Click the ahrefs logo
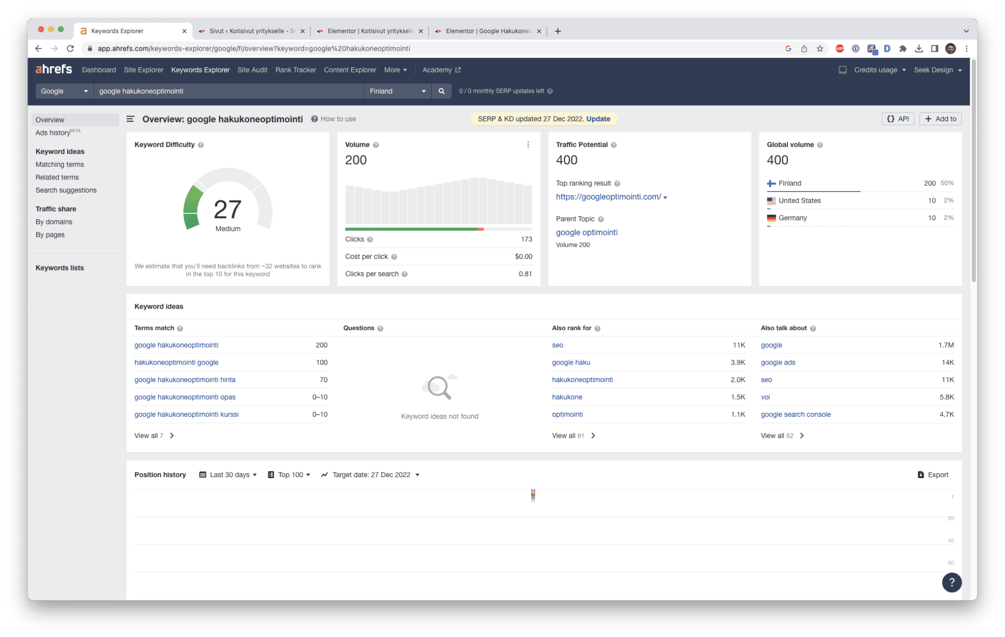 (54, 69)
